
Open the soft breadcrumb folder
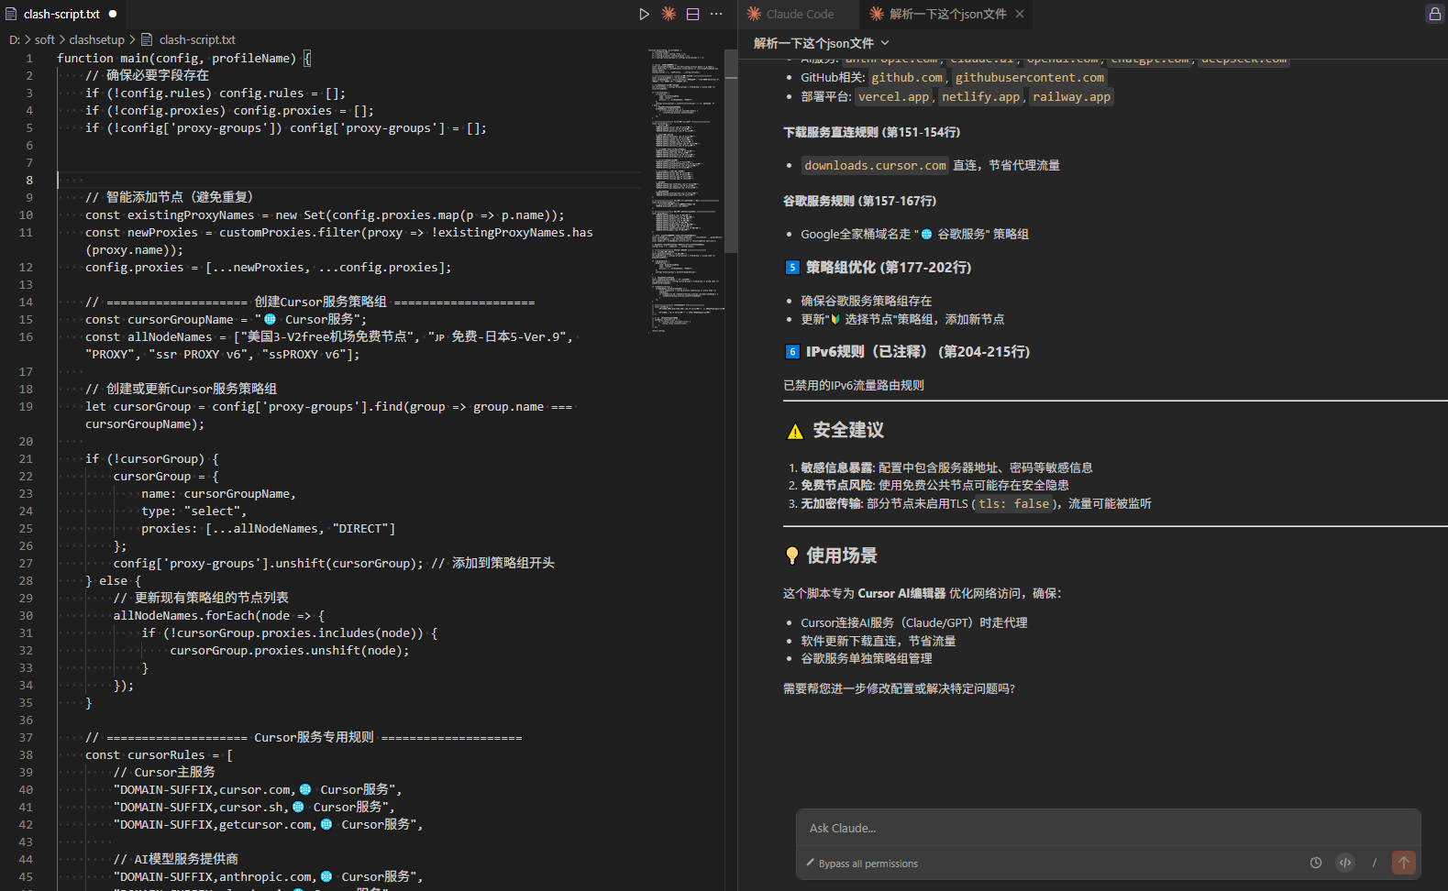[x=45, y=39]
